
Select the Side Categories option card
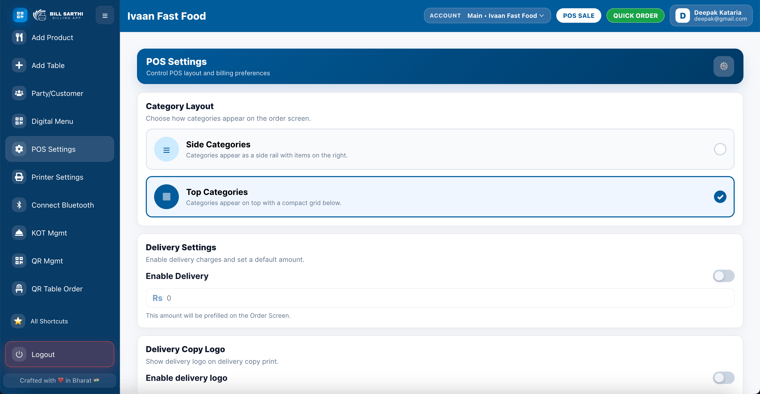[x=440, y=149]
